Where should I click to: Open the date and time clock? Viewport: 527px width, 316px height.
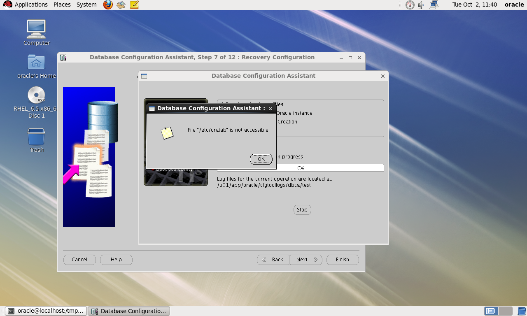point(474,5)
